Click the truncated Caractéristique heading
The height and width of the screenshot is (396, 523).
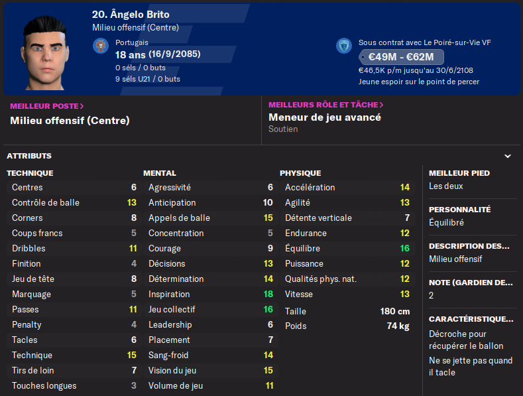click(x=471, y=318)
